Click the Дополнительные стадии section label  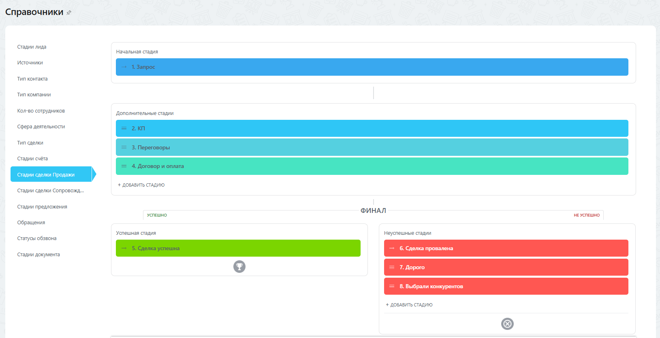tap(145, 113)
